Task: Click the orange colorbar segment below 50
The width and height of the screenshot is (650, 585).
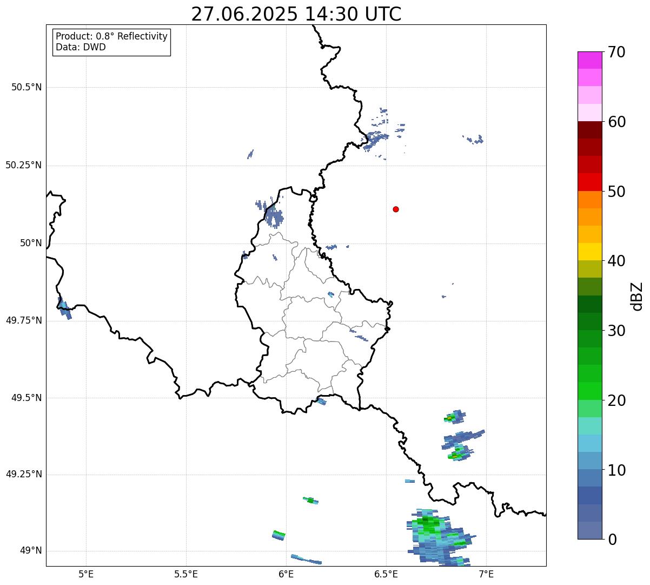Action: point(589,200)
